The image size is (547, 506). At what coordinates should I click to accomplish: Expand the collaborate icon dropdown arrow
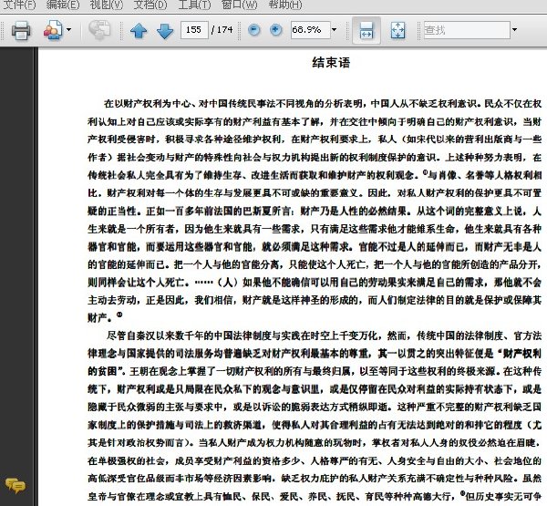pos(68,30)
